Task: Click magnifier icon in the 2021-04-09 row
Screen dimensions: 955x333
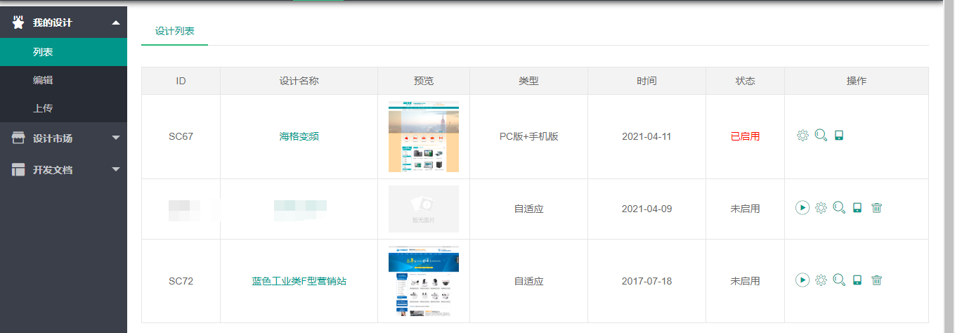Action: tap(839, 208)
